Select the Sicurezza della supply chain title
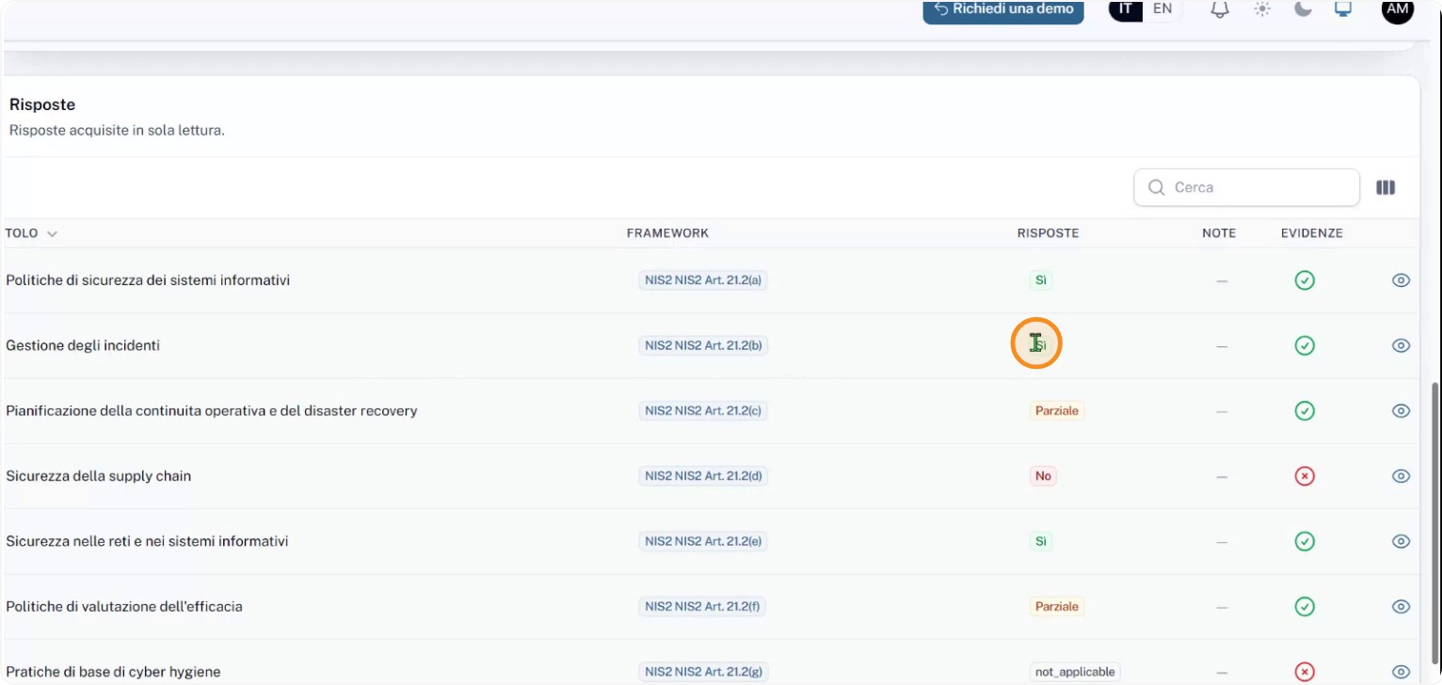Viewport: 1442px width, 685px height. pyautogui.click(x=99, y=476)
